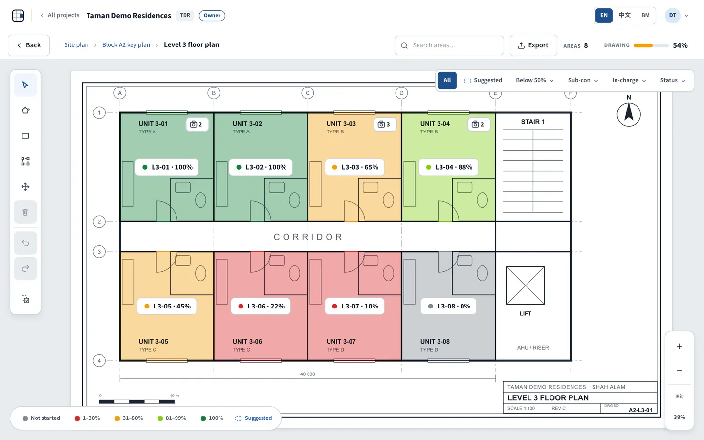Click Fit to fit the drawing

click(680, 396)
